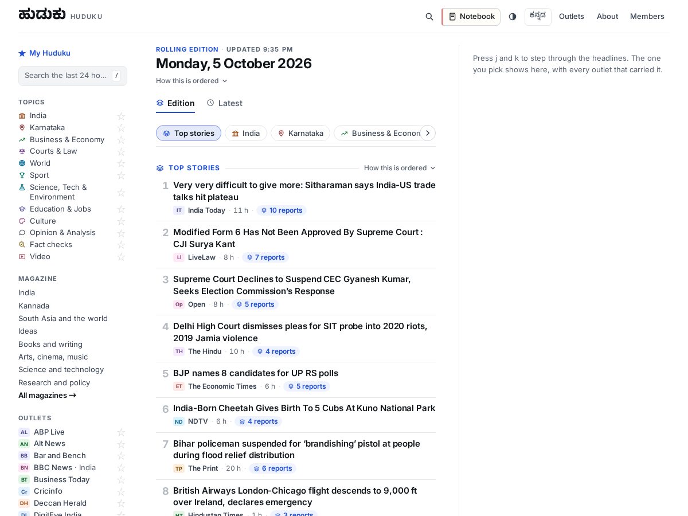
Task: Show 4 reports for Delhi High Court story
Action: click(x=276, y=351)
